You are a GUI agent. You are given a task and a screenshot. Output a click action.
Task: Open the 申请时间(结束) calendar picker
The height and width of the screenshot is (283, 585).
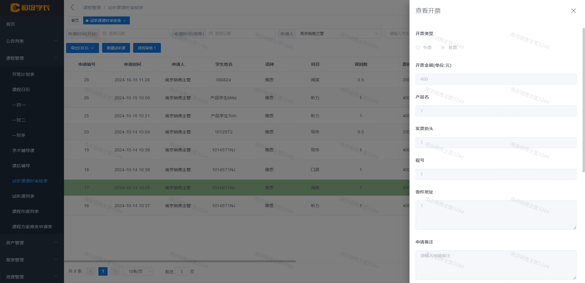[241, 34]
